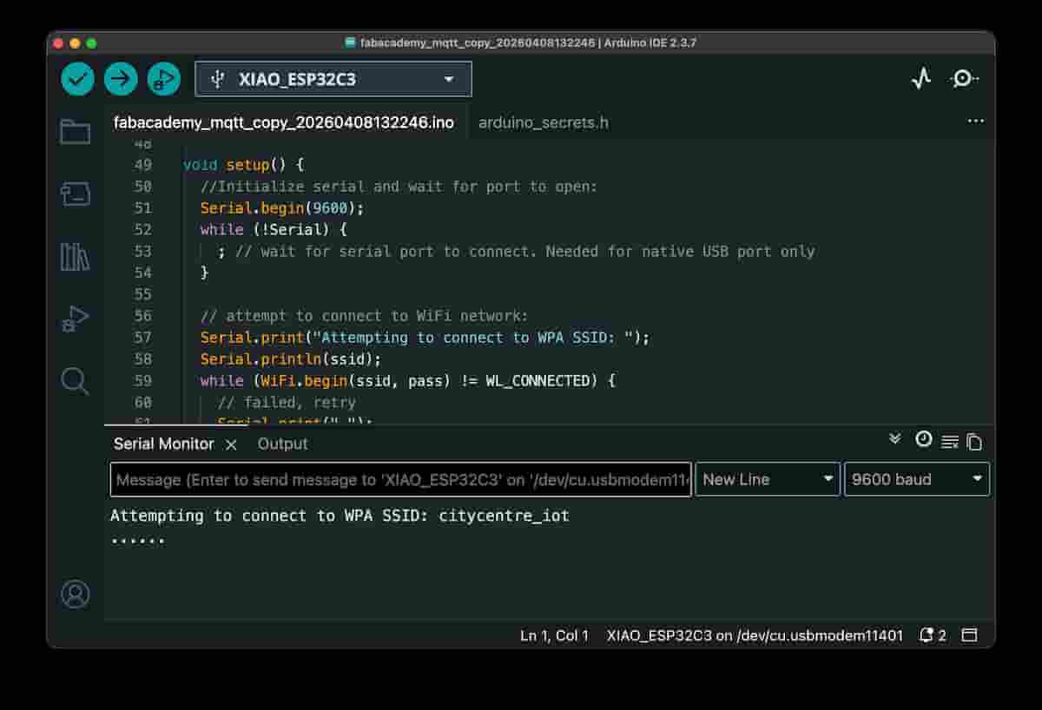
Task: Click the serial message input field
Action: pyautogui.click(x=401, y=479)
